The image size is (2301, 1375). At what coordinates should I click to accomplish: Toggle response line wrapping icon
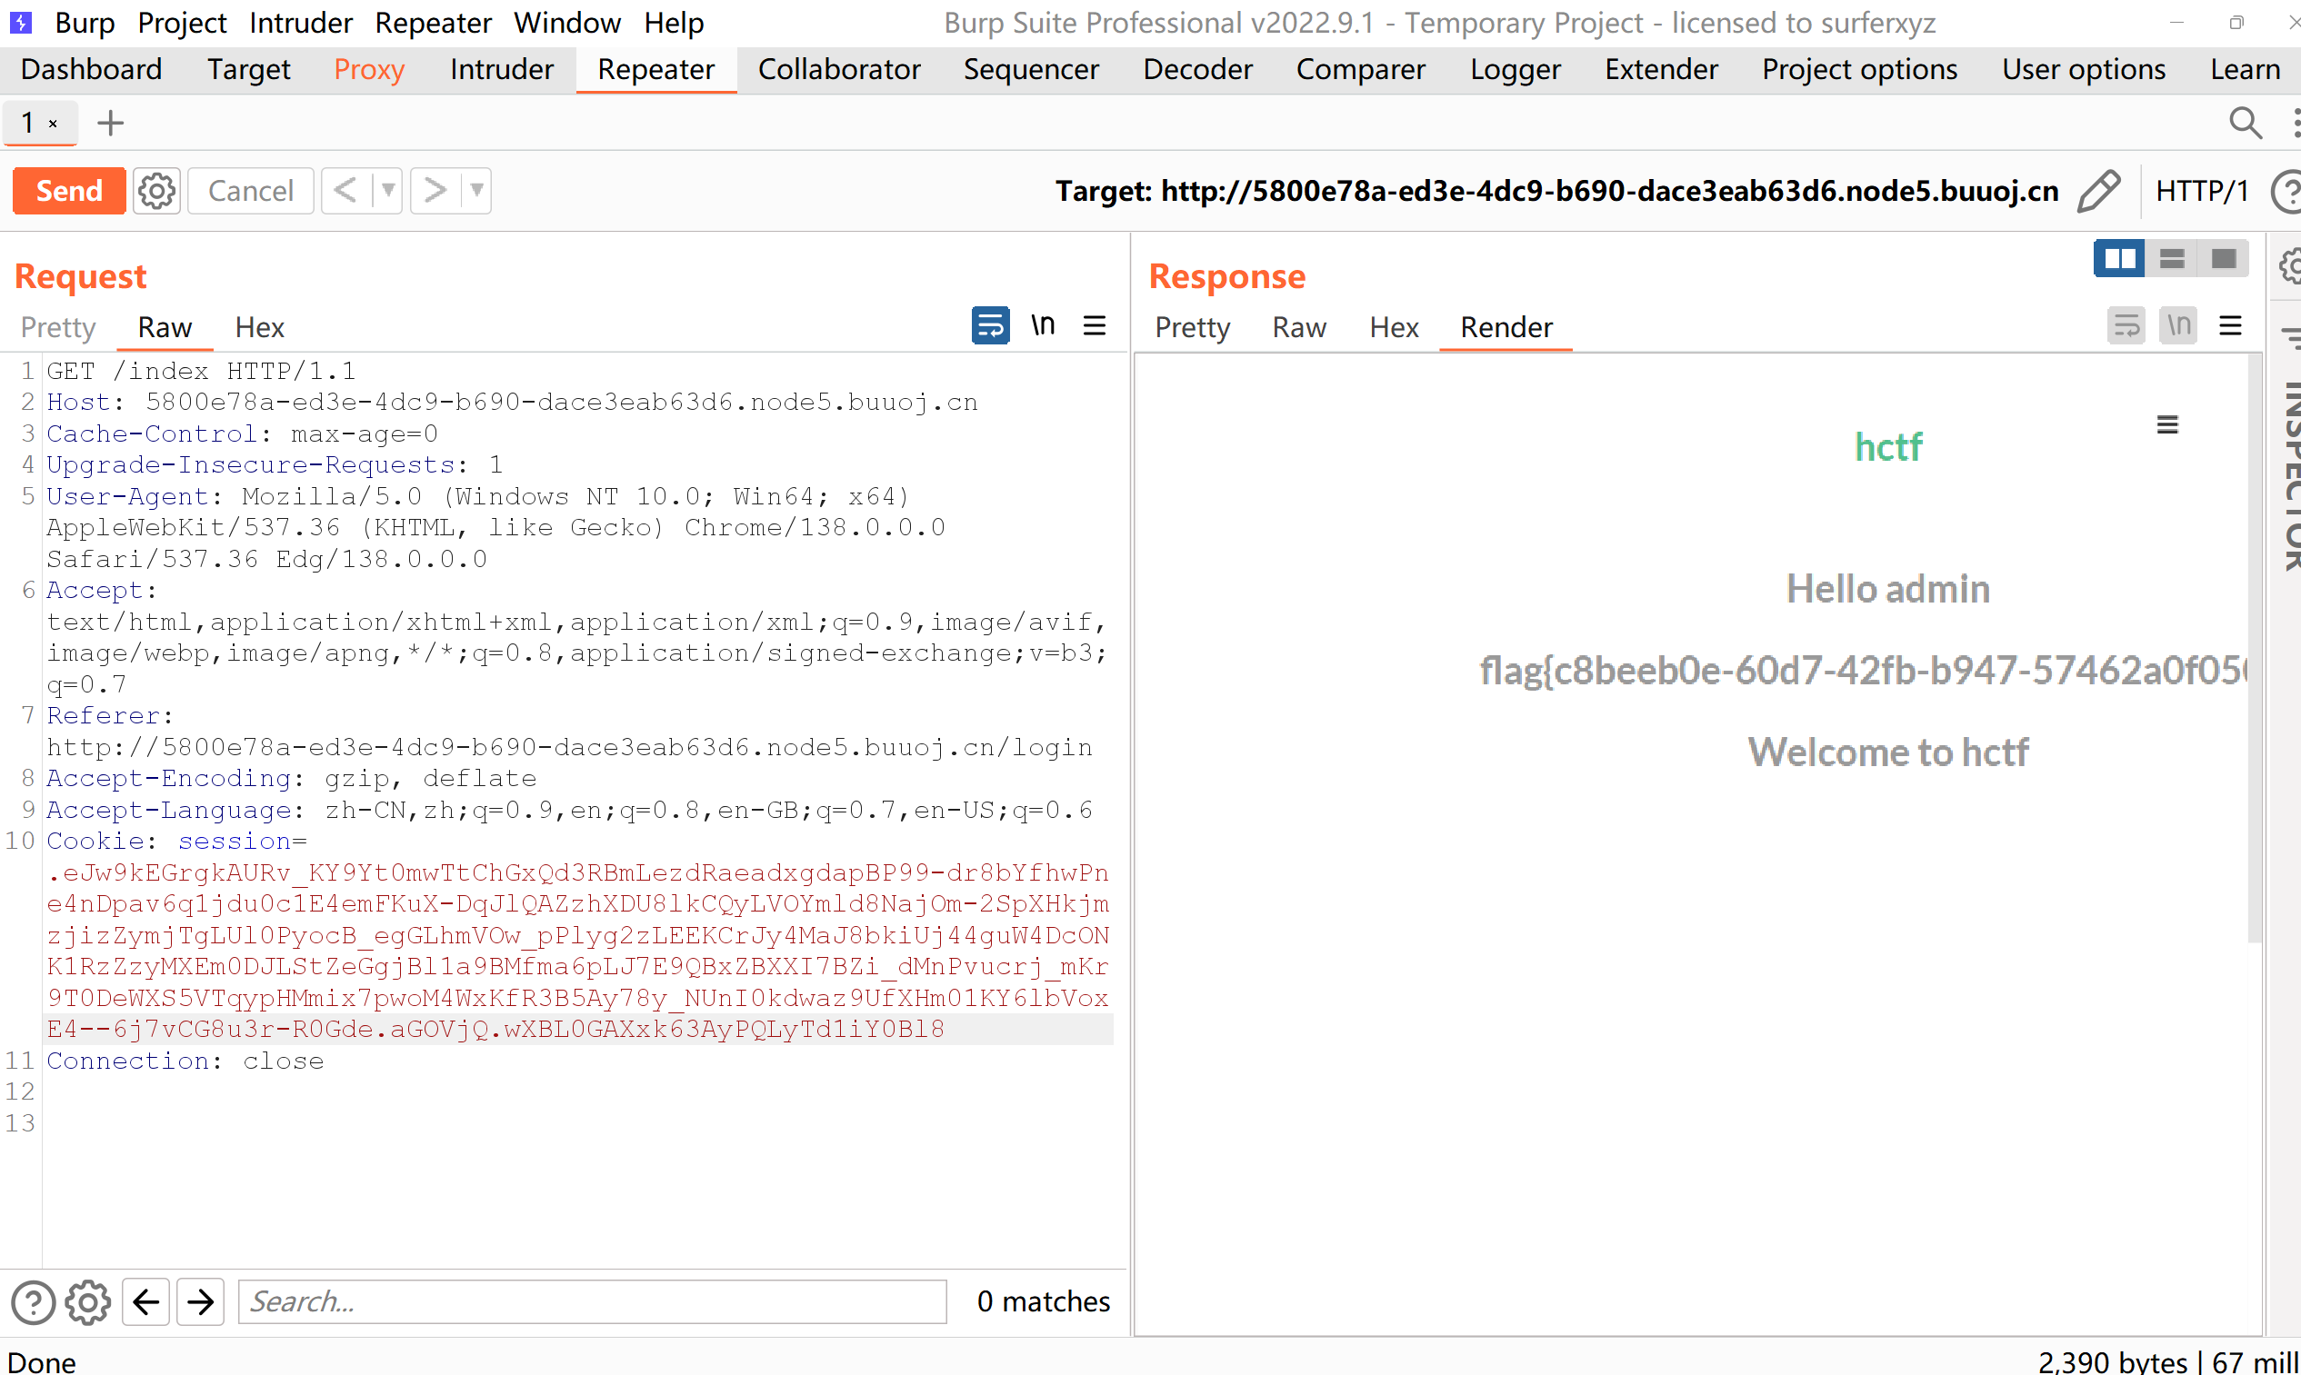tap(2126, 325)
